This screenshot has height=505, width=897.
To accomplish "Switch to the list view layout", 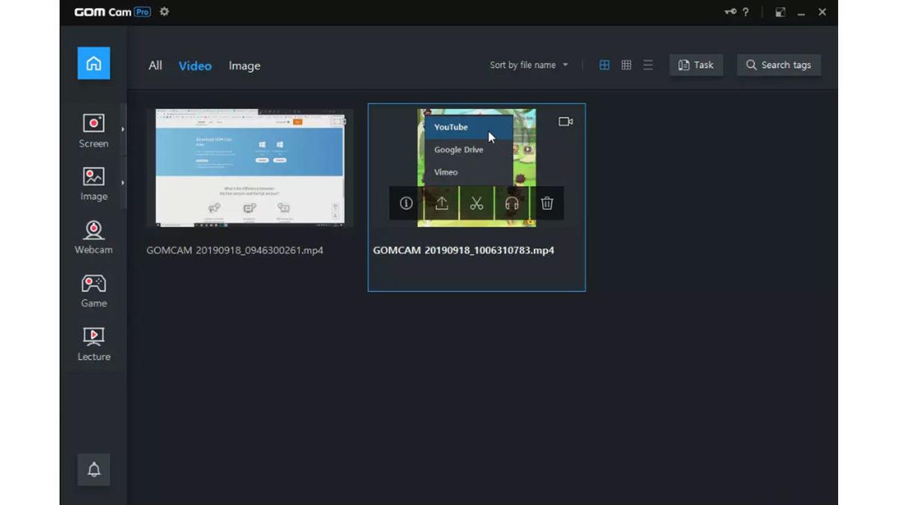I will 647,65.
